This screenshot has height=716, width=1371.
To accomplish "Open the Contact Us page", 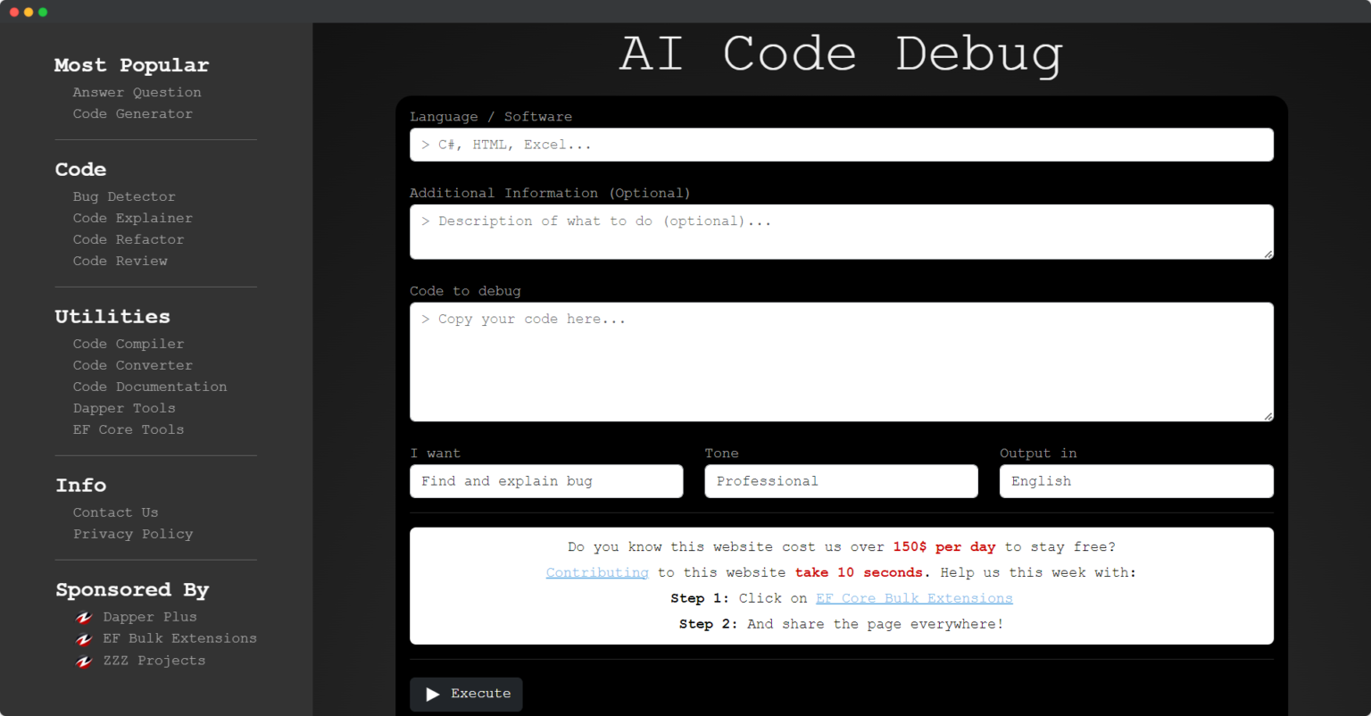I will pyautogui.click(x=115, y=512).
